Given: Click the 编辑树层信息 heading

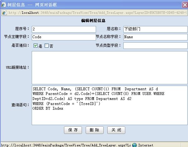Looking at the screenshot, I should (93, 21).
